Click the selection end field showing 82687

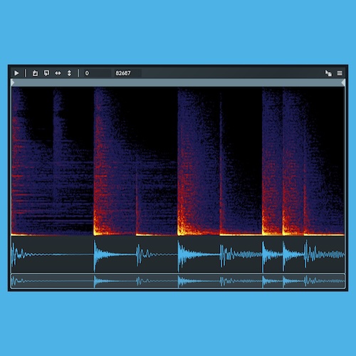[x=128, y=73]
